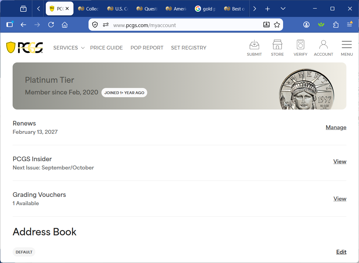Close the active PCGS tab
359x263 pixels.
67,9
